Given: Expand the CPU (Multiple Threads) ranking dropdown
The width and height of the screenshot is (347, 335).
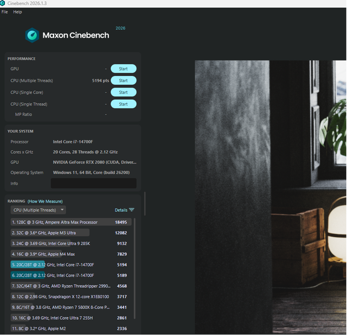Looking at the screenshot, I should click(38, 210).
